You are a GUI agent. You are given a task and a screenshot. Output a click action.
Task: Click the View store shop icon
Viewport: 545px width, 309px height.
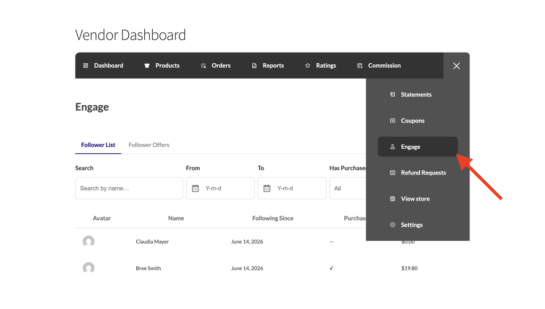(x=392, y=198)
